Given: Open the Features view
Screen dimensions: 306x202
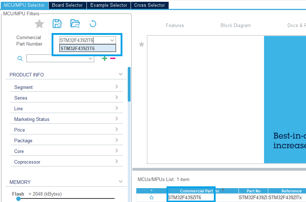Looking at the screenshot, I should [x=175, y=25].
